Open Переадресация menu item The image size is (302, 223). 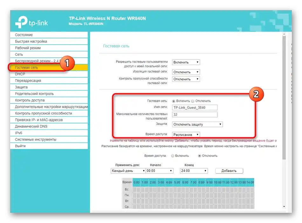(x=49, y=81)
